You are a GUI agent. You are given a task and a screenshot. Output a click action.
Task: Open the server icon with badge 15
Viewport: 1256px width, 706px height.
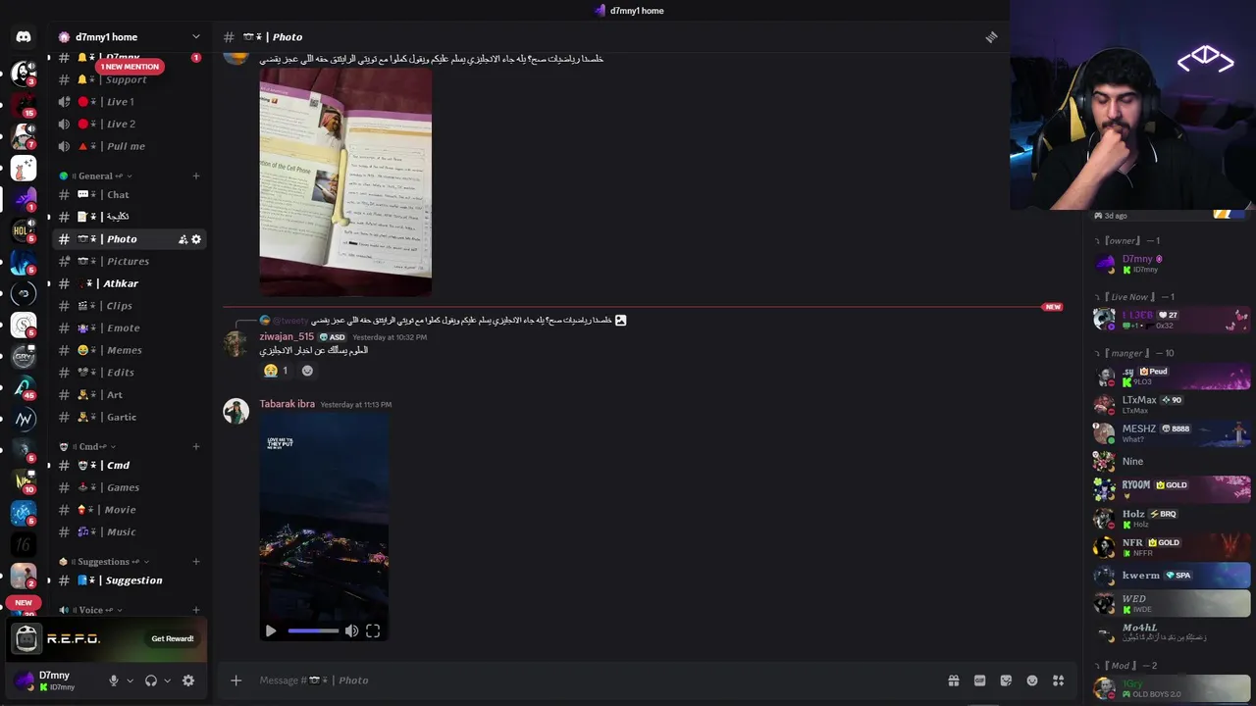coord(24,103)
